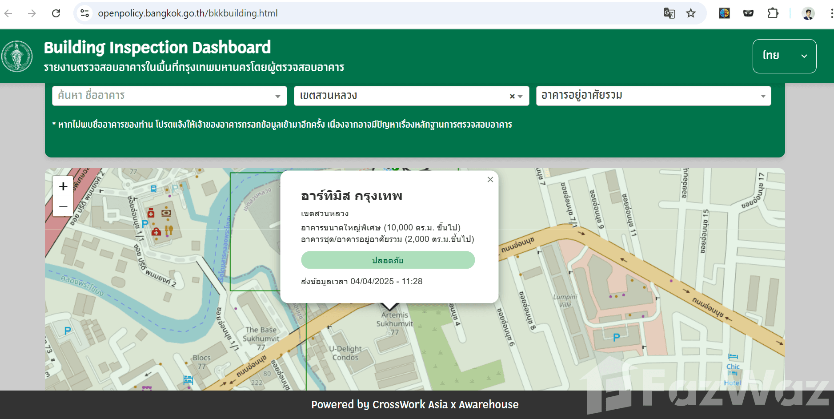
Task: Bookmark this page with the star icon
Action: [x=690, y=13]
